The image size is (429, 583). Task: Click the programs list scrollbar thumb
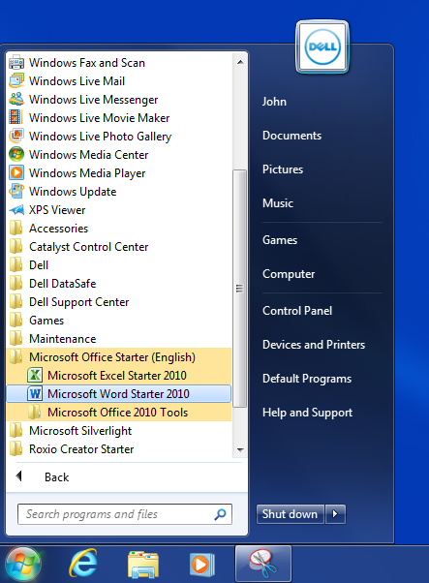(x=240, y=289)
